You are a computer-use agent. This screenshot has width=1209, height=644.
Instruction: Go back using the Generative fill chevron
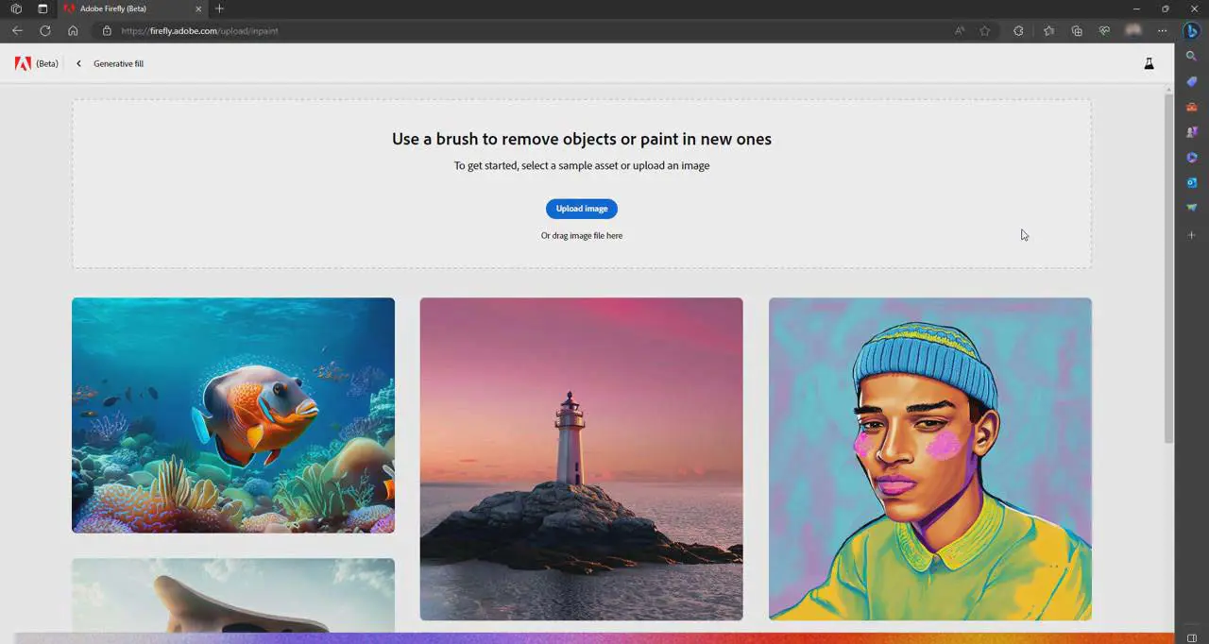(78, 64)
